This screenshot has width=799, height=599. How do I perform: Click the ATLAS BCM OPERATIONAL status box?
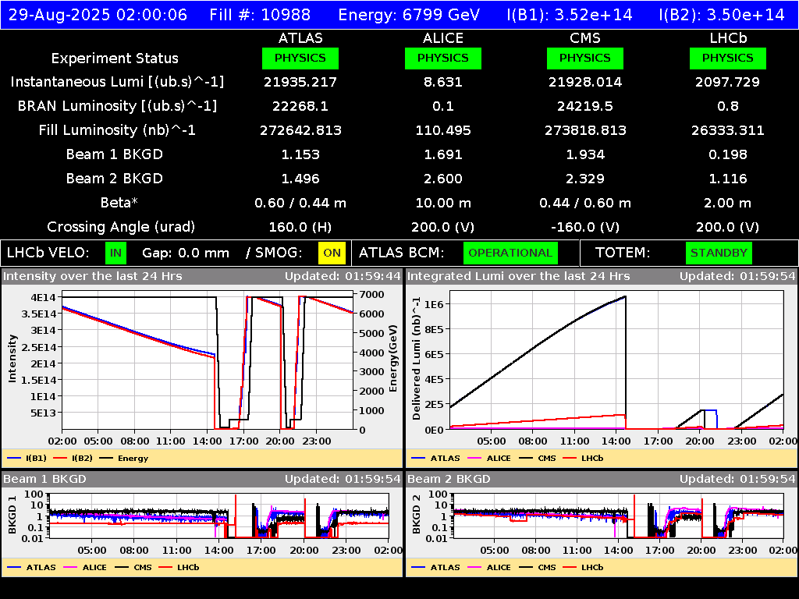(x=510, y=253)
